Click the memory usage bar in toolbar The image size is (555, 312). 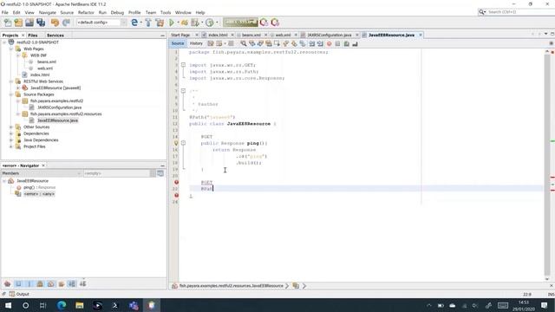coord(240,23)
